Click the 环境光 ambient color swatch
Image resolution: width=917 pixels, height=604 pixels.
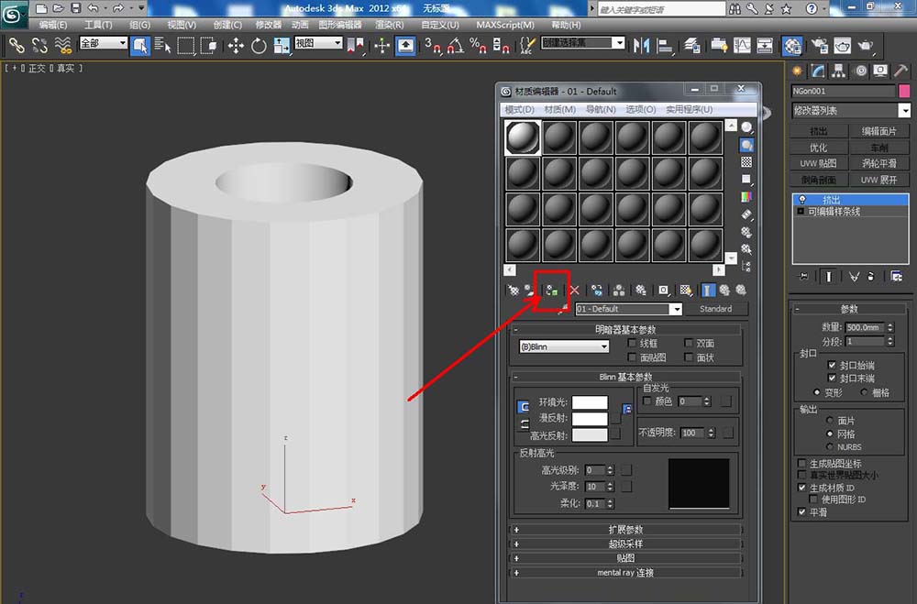pyautogui.click(x=590, y=402)
